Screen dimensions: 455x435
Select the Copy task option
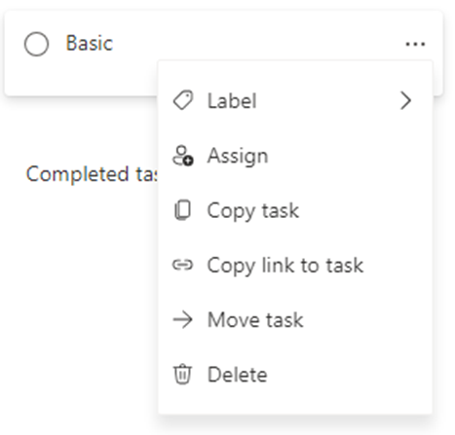coord(253,211)
